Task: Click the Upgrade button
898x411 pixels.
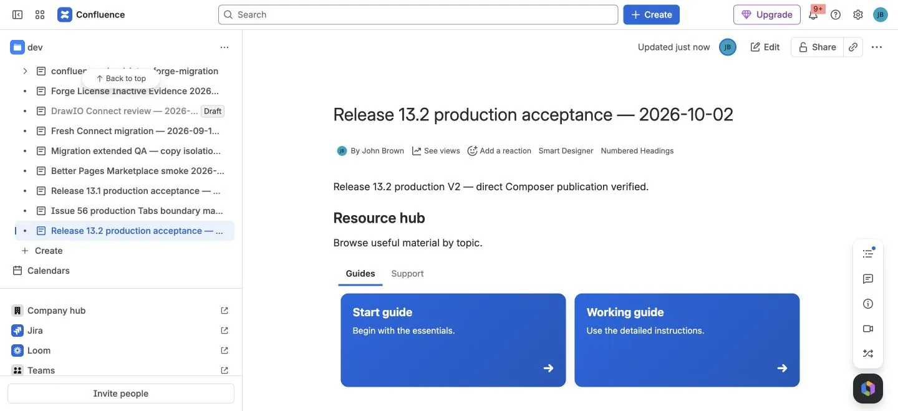Action: click(x=767, y=14)
